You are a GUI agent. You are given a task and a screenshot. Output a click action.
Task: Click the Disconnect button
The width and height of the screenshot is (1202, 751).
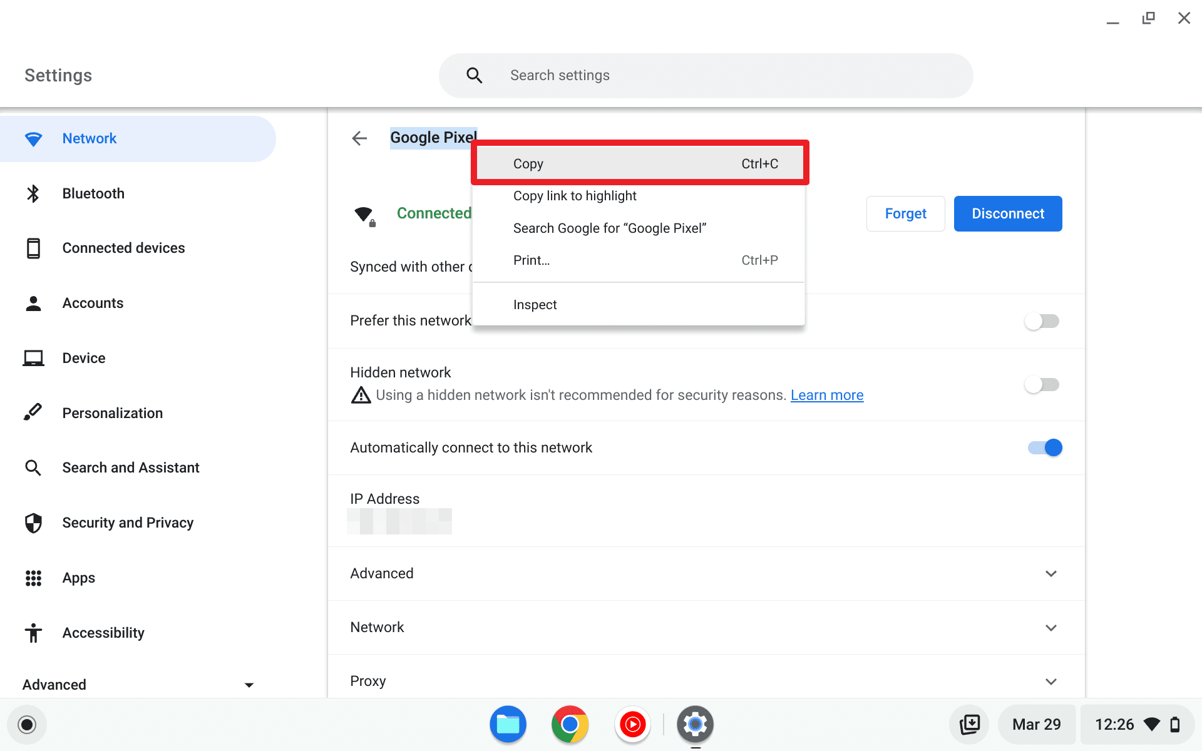point(1008,213)
